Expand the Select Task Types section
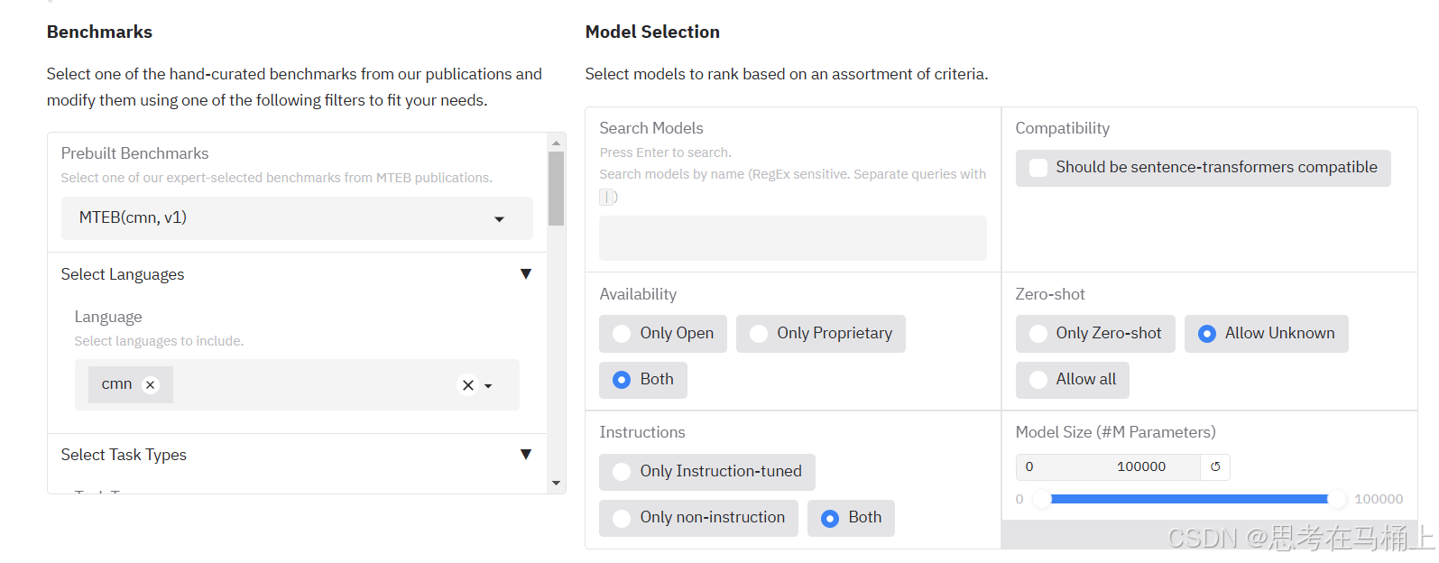 tap(525, 455)
